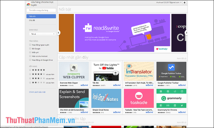Click MIỄN PHÍ on Chú thích và Gửi Screenshots
The image size is (214, 128).
click(84, 112)
